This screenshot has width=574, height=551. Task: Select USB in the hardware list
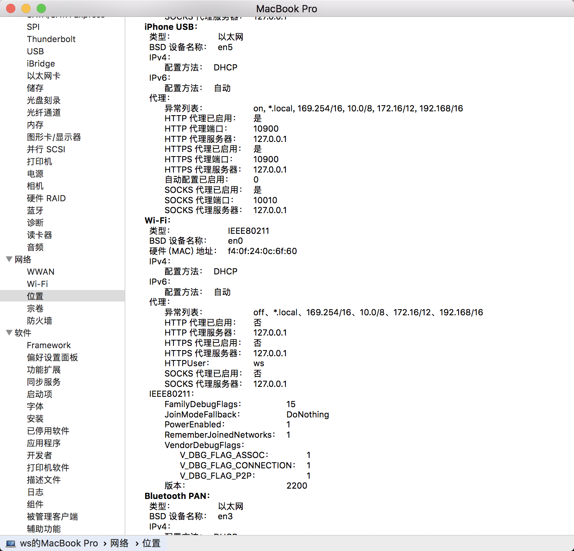tap(35, 51)
